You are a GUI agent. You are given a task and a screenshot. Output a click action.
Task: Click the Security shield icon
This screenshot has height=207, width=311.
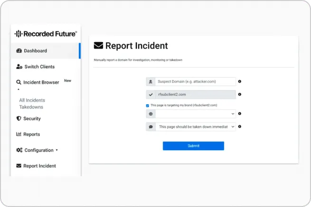(19, 118)
